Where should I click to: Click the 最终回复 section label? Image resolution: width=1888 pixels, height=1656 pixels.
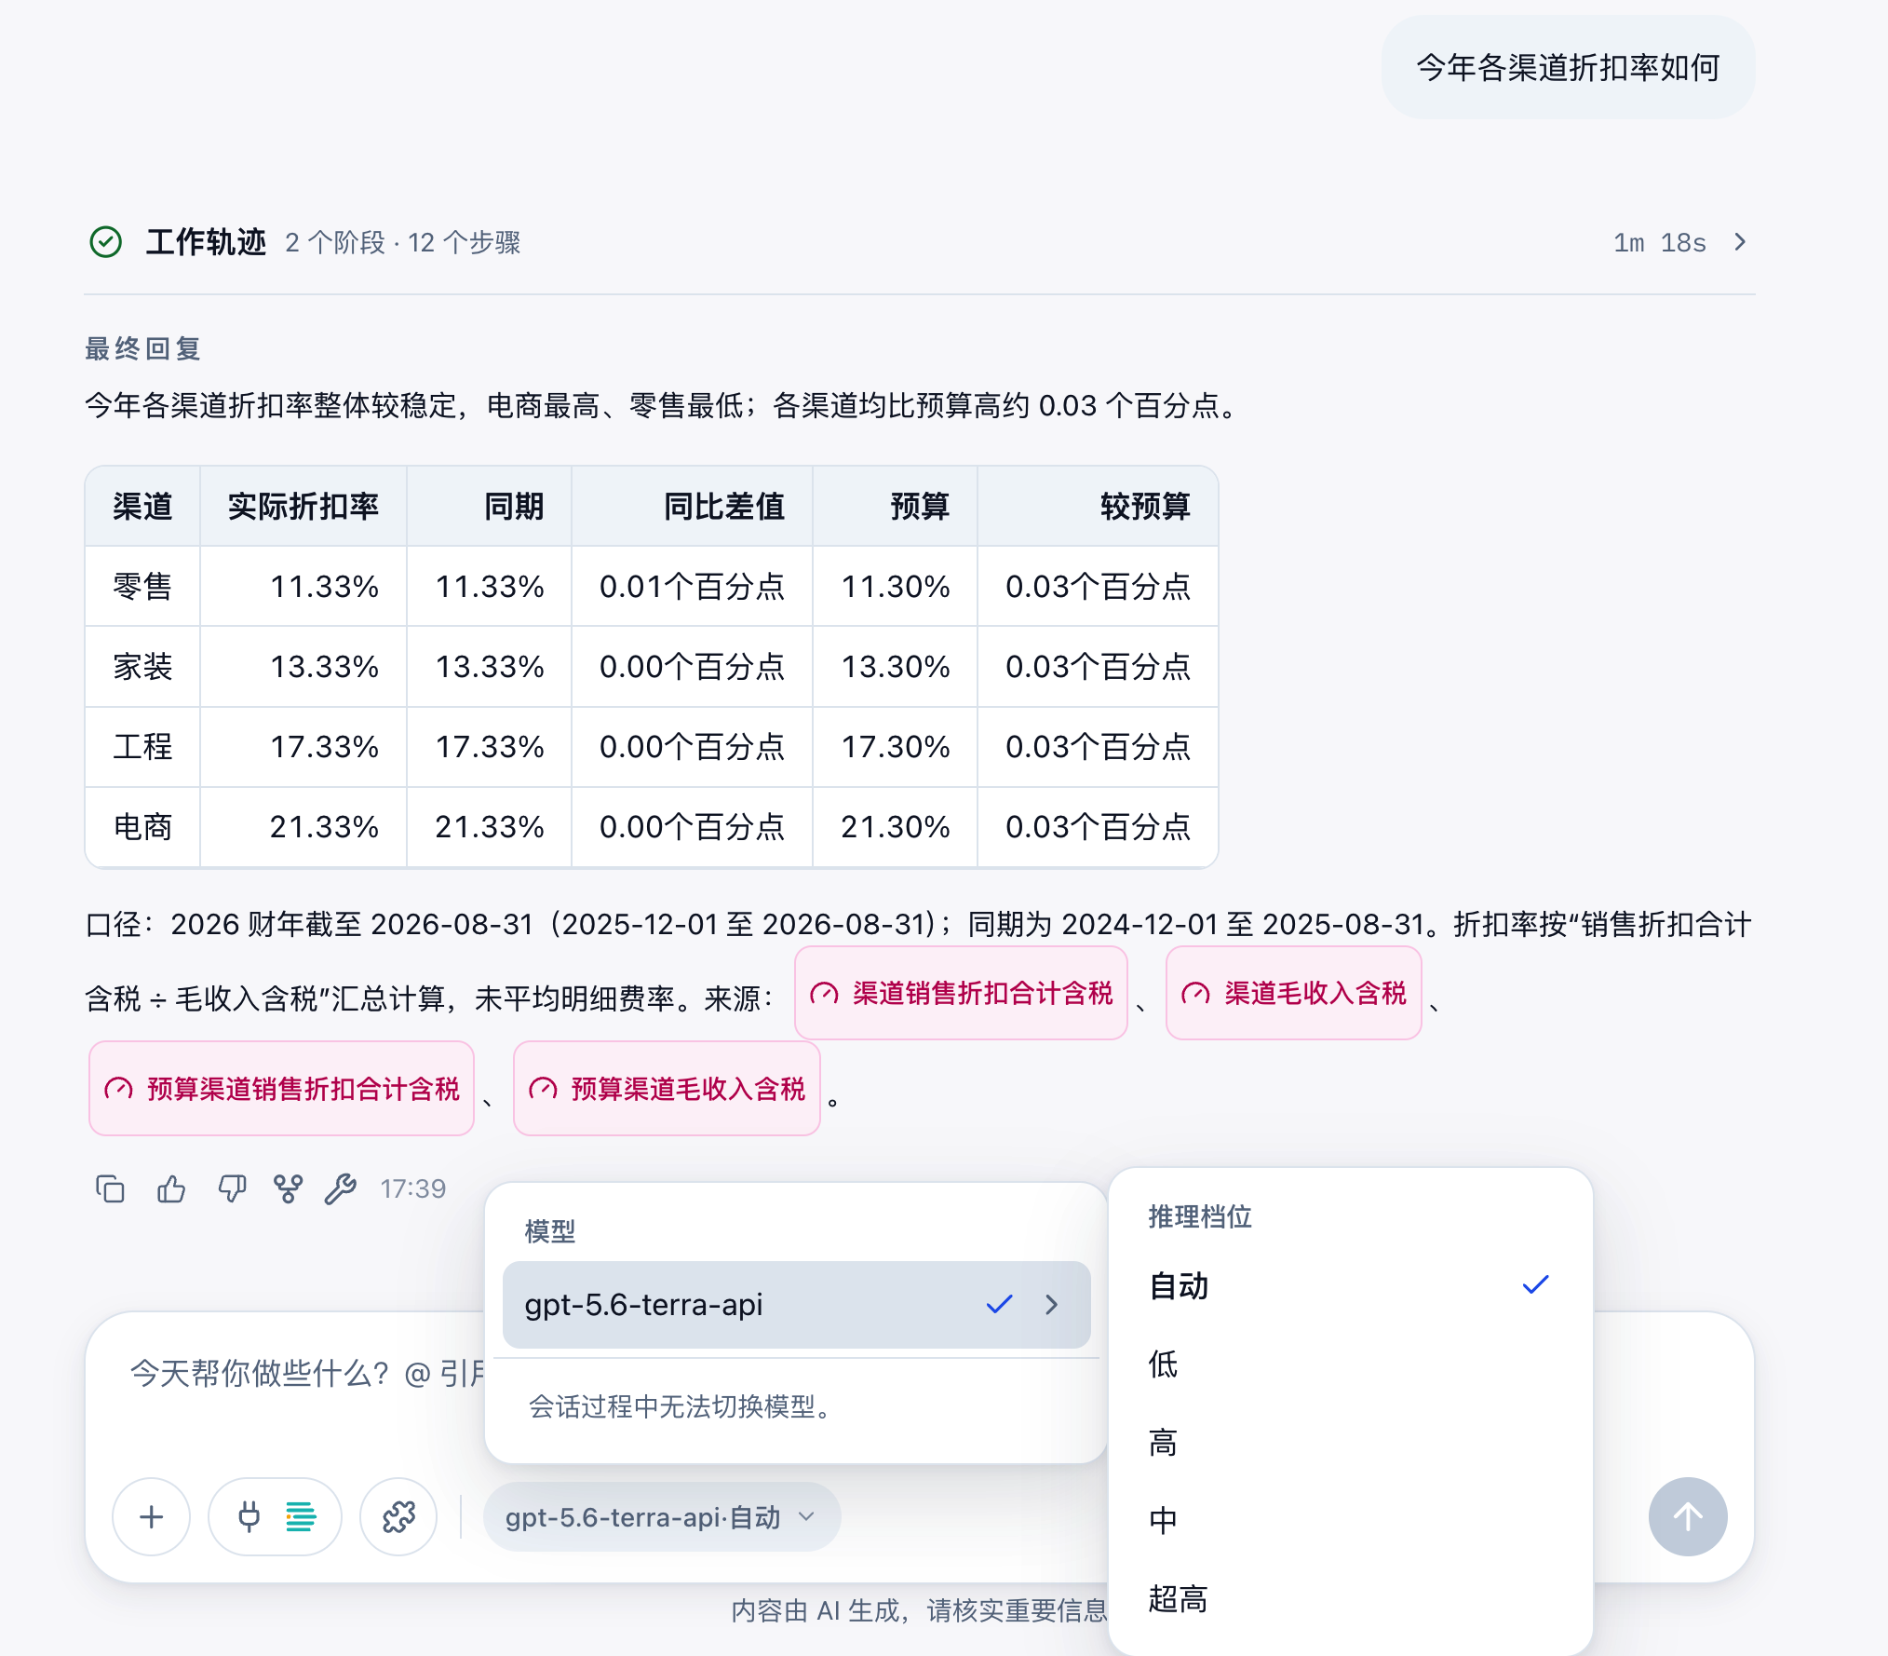tap(142, 348)
